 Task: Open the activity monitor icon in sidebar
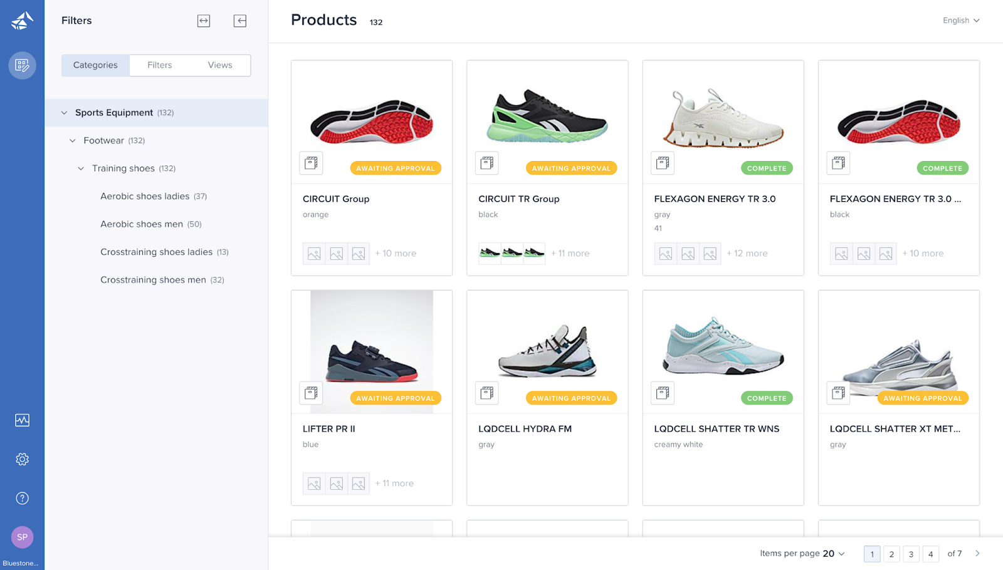[x=22, y=420]
